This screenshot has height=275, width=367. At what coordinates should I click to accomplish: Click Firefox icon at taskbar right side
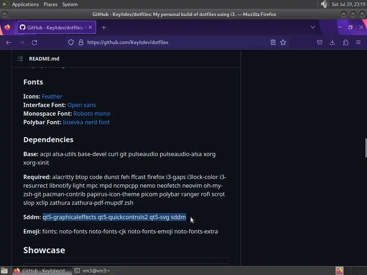339,271
